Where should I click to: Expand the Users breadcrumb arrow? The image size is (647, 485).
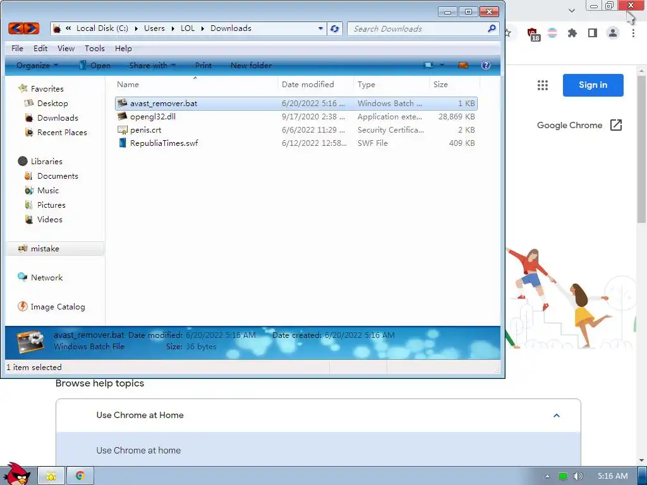(x=173, y=28)
